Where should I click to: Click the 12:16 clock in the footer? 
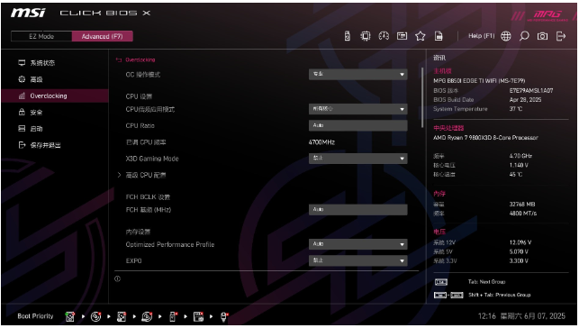[486, 316]
